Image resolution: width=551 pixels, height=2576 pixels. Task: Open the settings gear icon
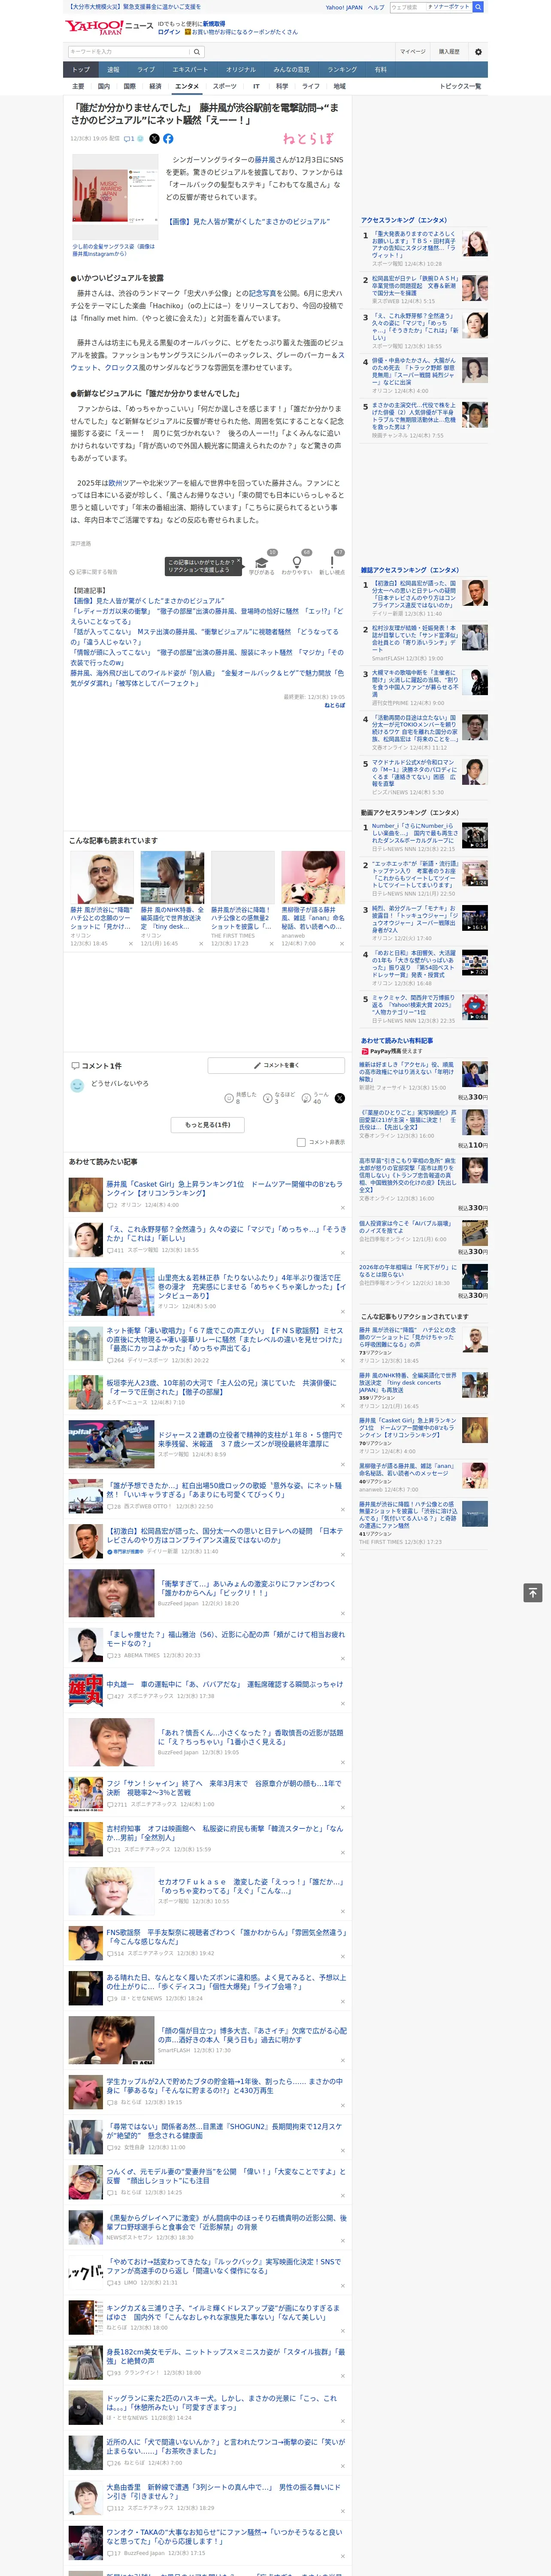[478, 52]
